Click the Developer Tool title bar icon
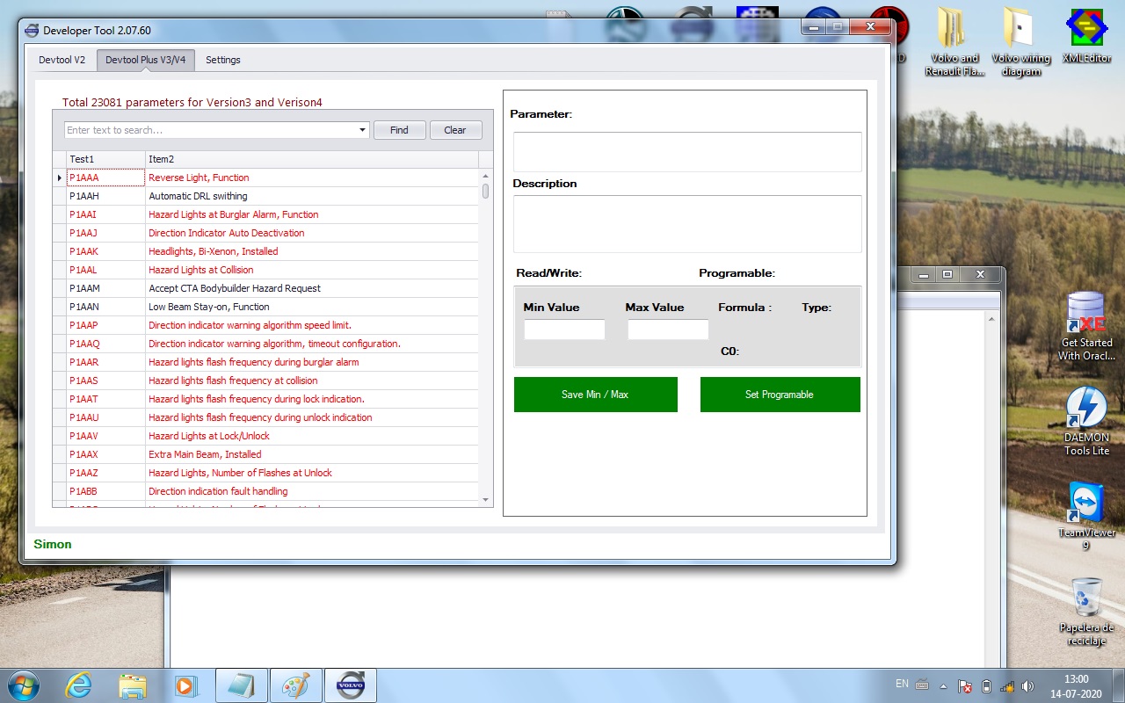 coord(33,30)
